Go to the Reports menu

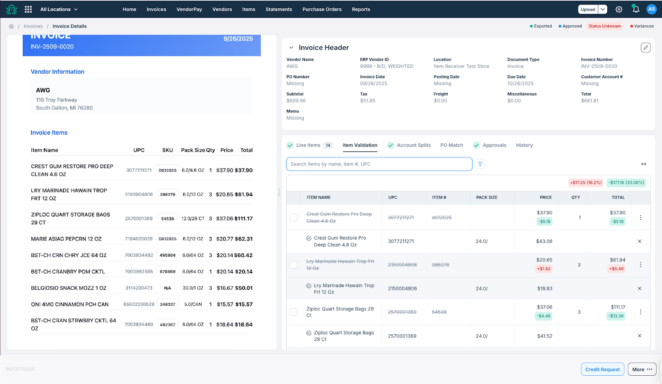tap(361, 9)
